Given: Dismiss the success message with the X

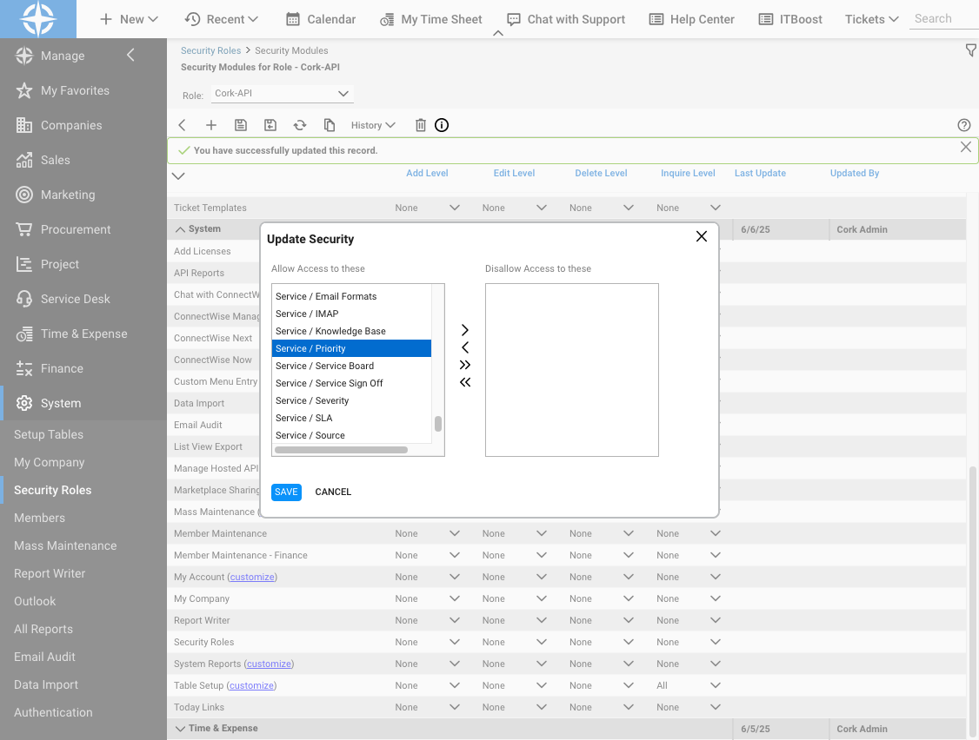Looking at the screenshot, I should (x=965, y=148).
